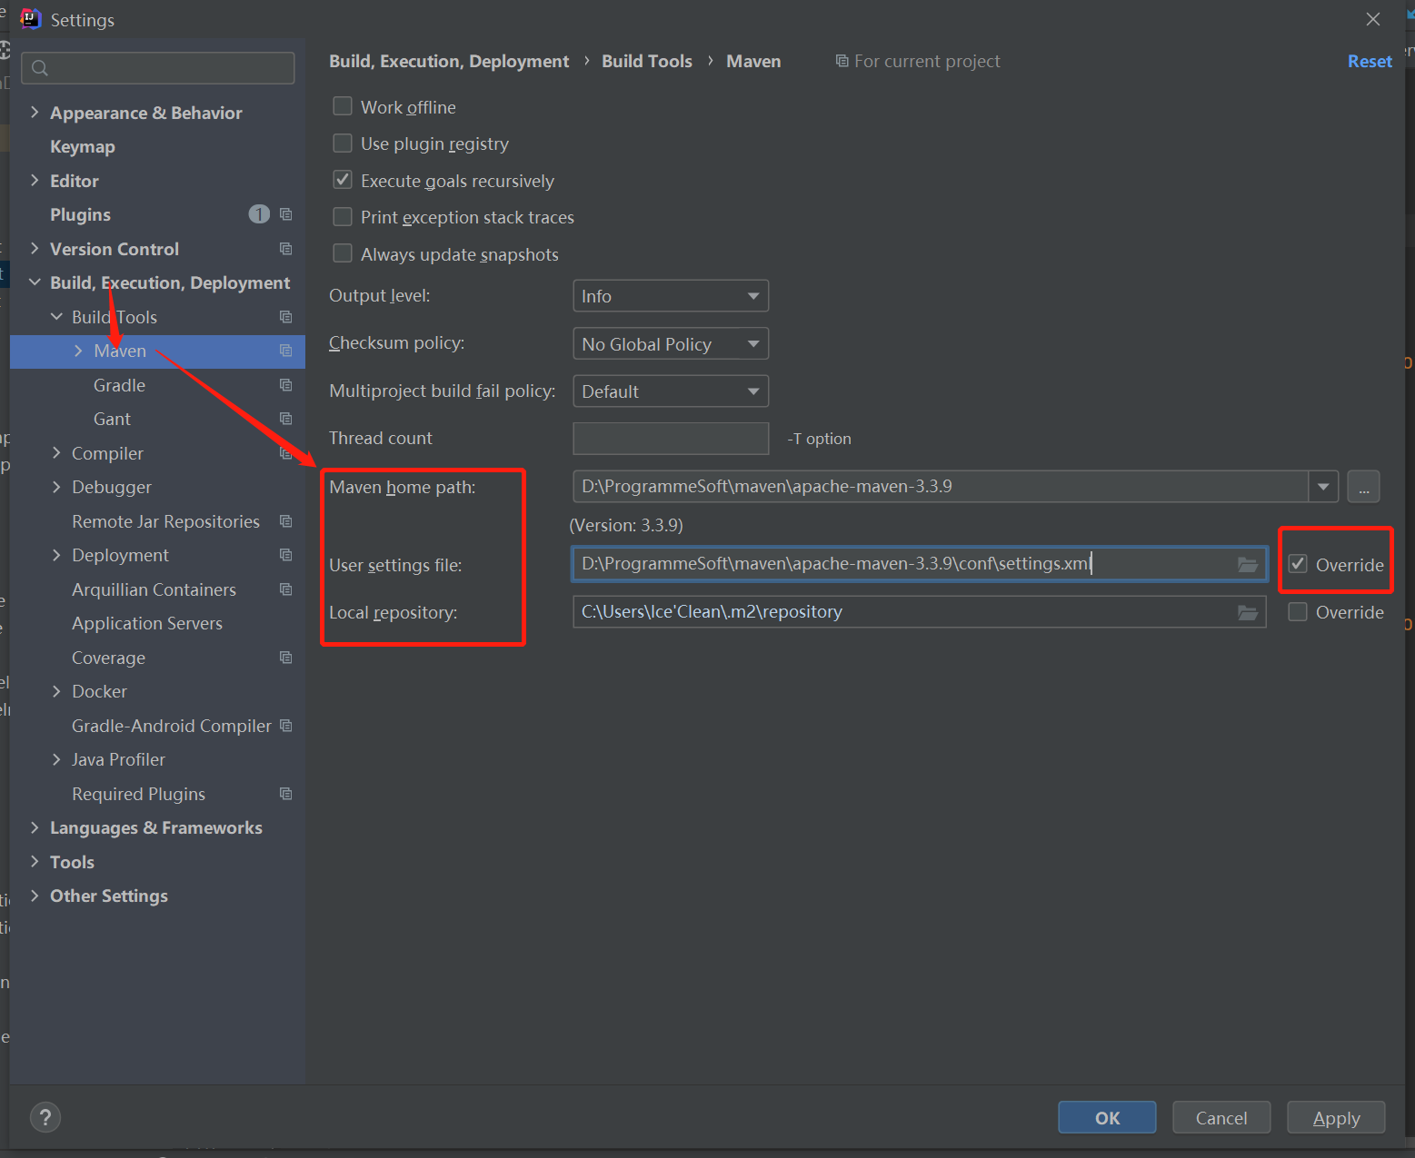Click the project icon next to Gradle-Android Compiler

point(285,726)
